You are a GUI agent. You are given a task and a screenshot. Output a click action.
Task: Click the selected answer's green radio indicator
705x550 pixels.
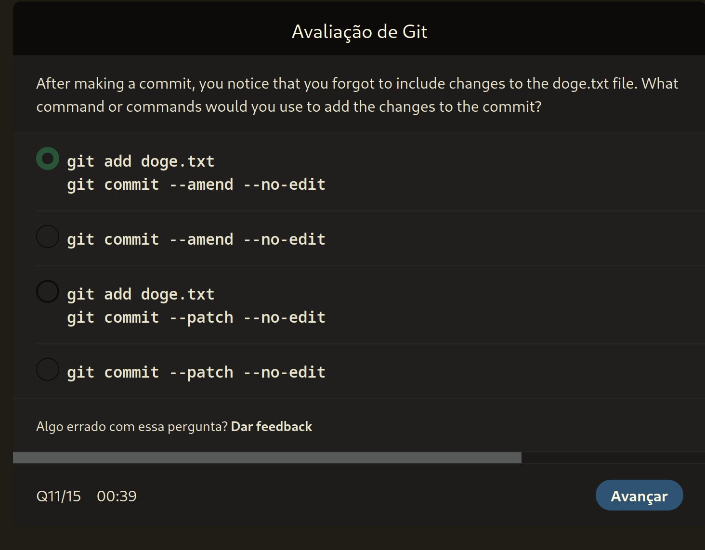pyautogui.click(x=47, y=158)
